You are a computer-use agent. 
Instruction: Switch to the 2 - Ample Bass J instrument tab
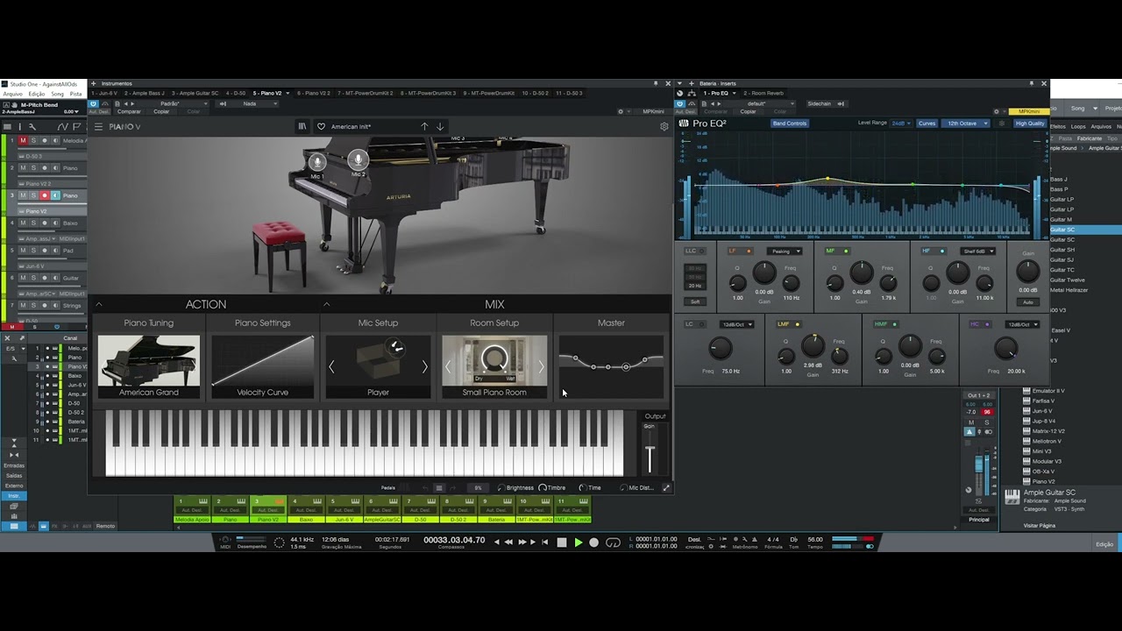[x=144, y=93]
